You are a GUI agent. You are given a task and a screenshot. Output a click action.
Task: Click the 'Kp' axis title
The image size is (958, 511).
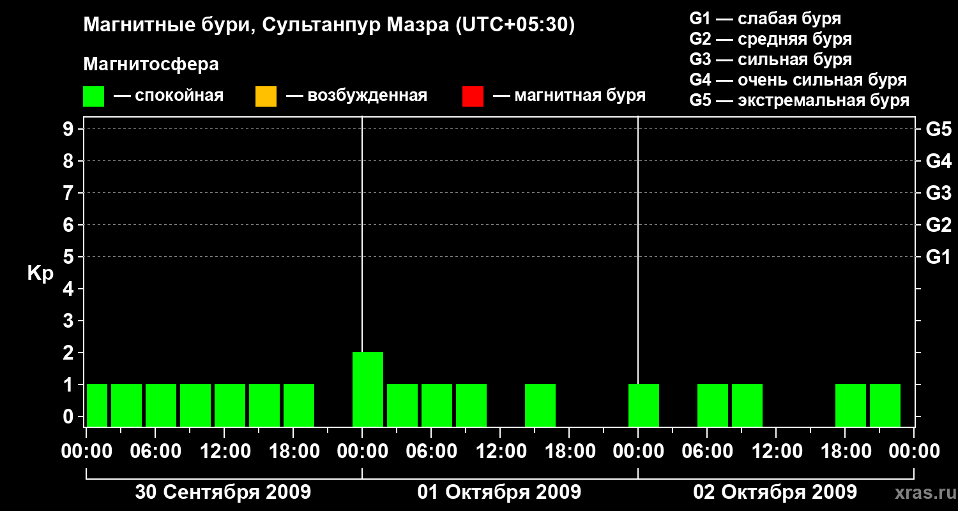pyautogui.click(x=40, y=274)
